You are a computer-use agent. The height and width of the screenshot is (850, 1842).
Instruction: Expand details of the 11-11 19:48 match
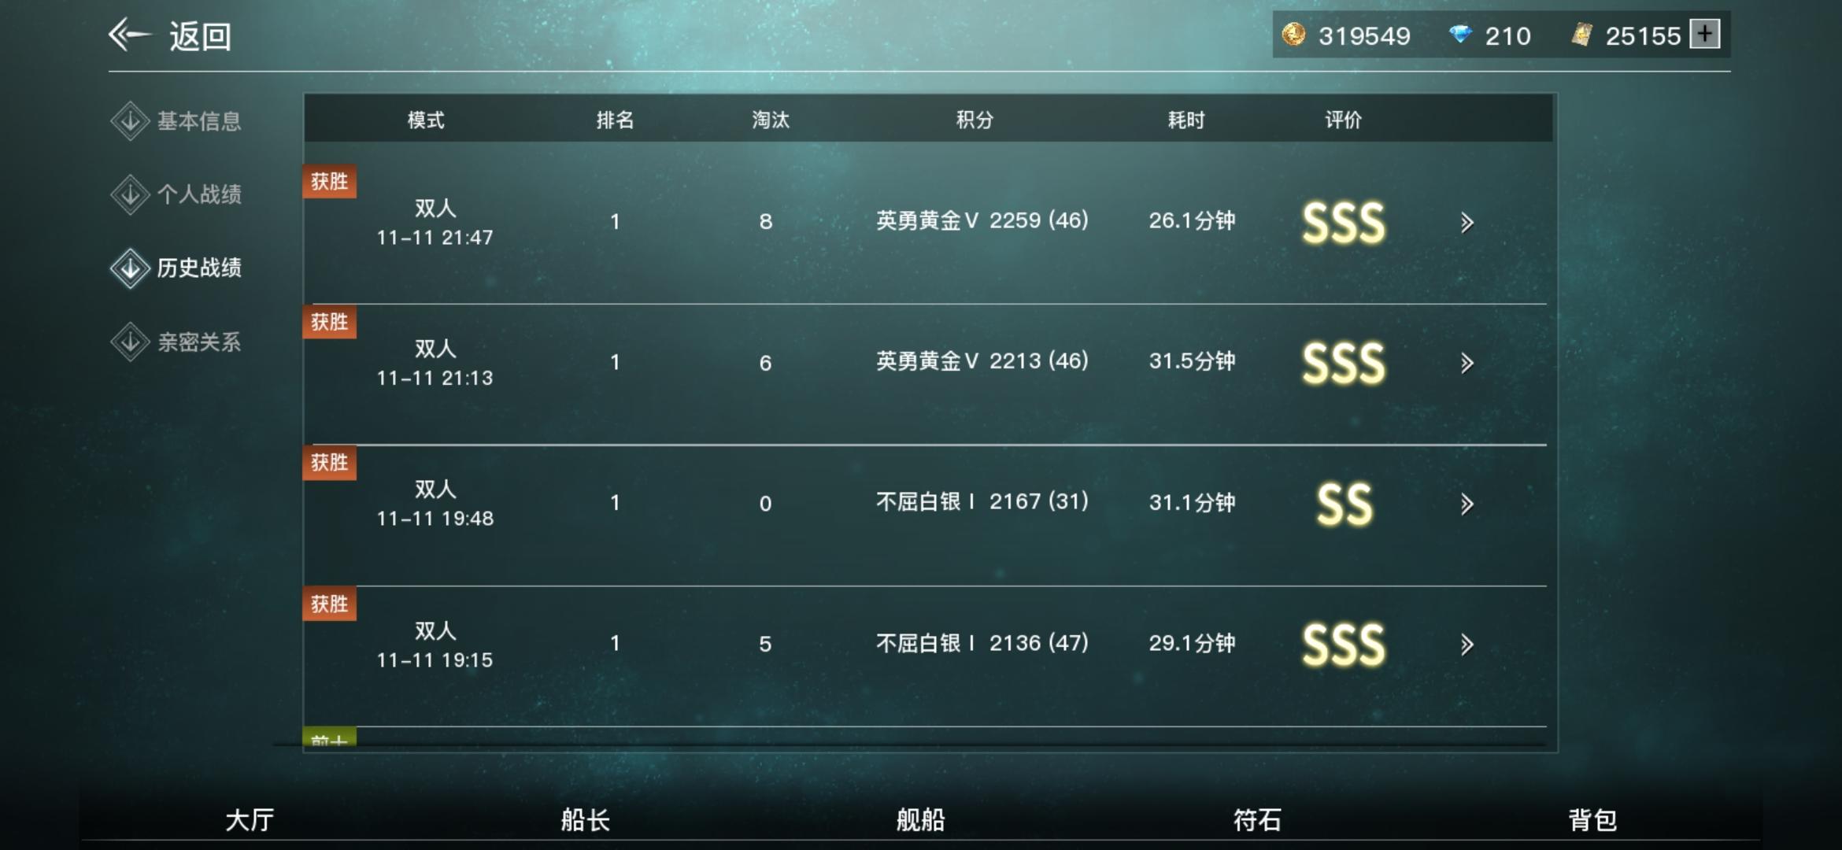[x=1467, y=504]
